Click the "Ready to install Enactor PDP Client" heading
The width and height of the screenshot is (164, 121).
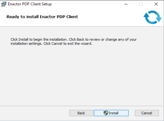tap(42, 17)
